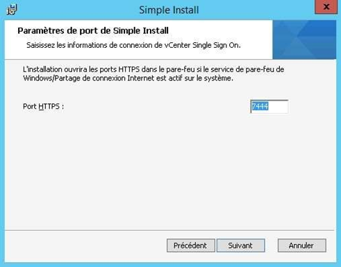Click the Windows/Partage de connexion Internet line
The image size is (341, 267).
pos(128,78)
